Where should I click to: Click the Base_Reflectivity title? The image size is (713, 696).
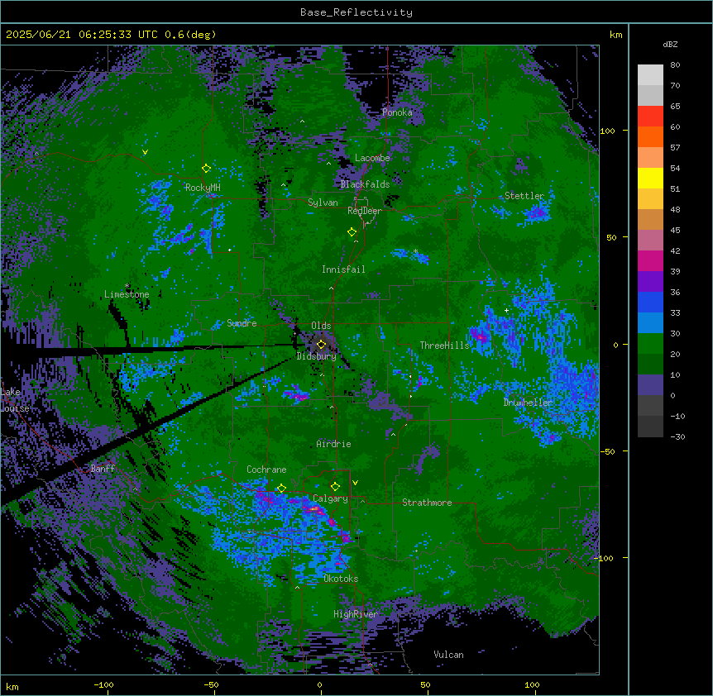(356, 12)
